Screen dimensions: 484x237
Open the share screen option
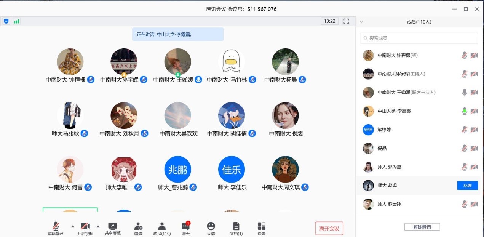tap(113, 229)
